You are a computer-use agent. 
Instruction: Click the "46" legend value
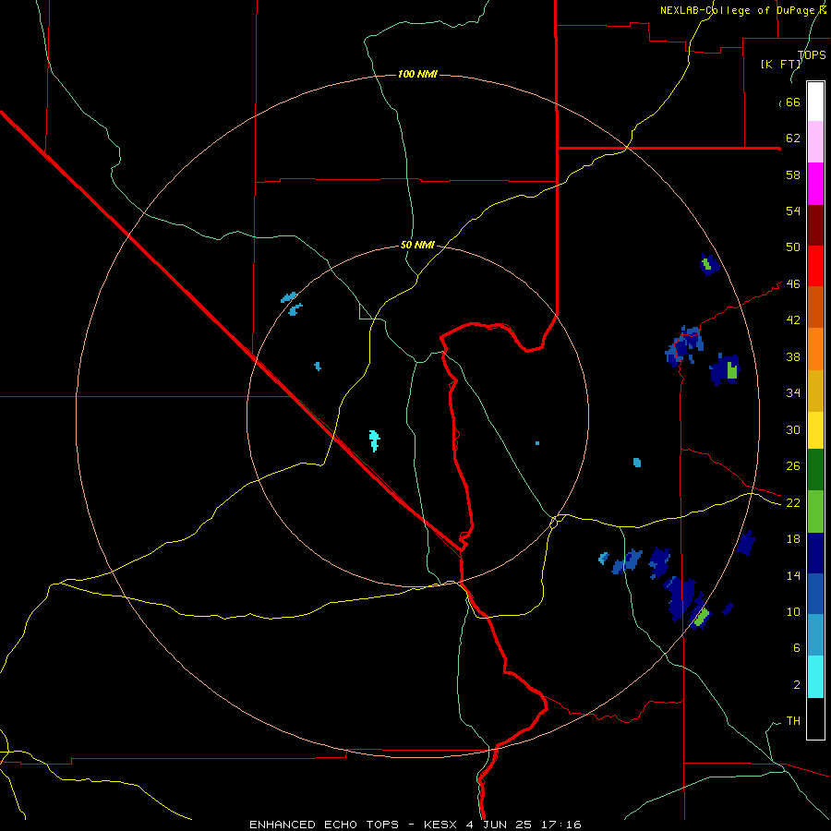[x=793, y=284]
